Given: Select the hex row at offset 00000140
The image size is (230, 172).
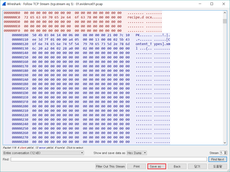Looking at the screenshot, I should coord(91,53).
